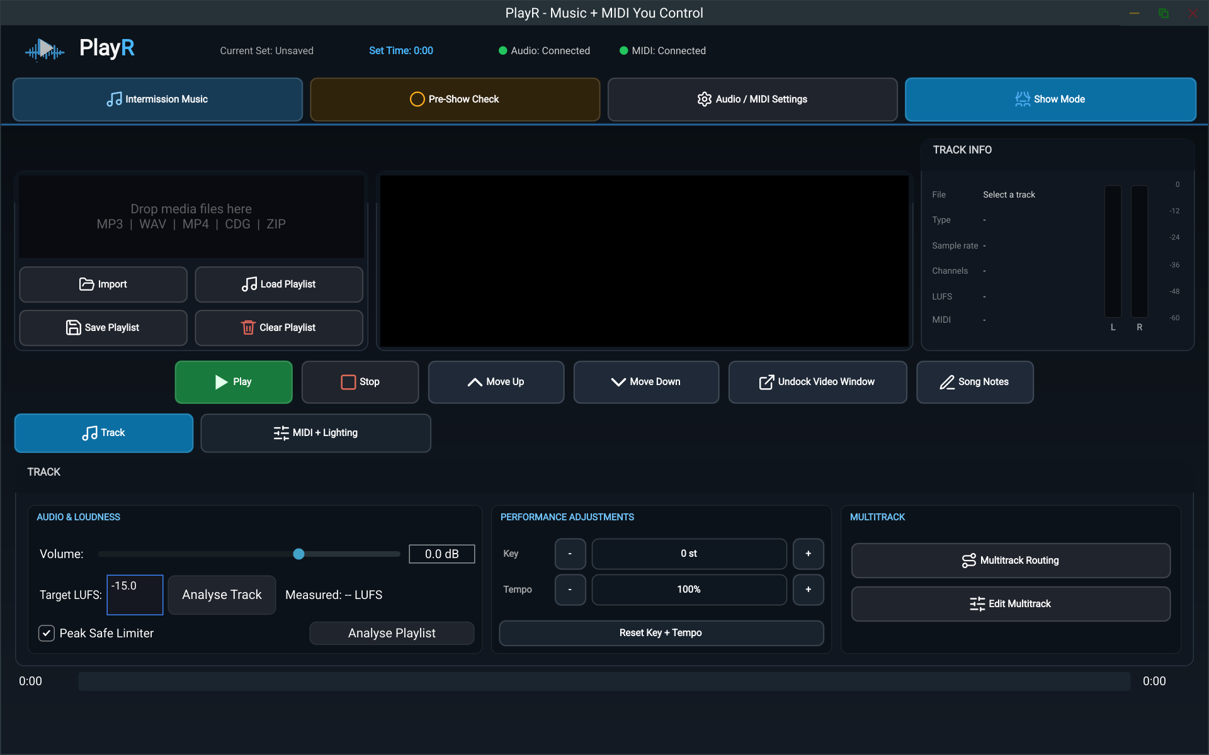The image size is (1209, 755).
Task: Click Analyse Playlist button
Action: 392,633
